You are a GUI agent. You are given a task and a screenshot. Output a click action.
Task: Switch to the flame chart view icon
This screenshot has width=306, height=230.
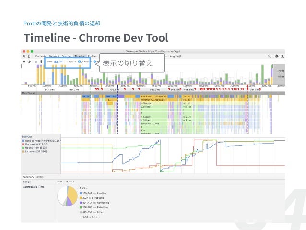[61, 61]
